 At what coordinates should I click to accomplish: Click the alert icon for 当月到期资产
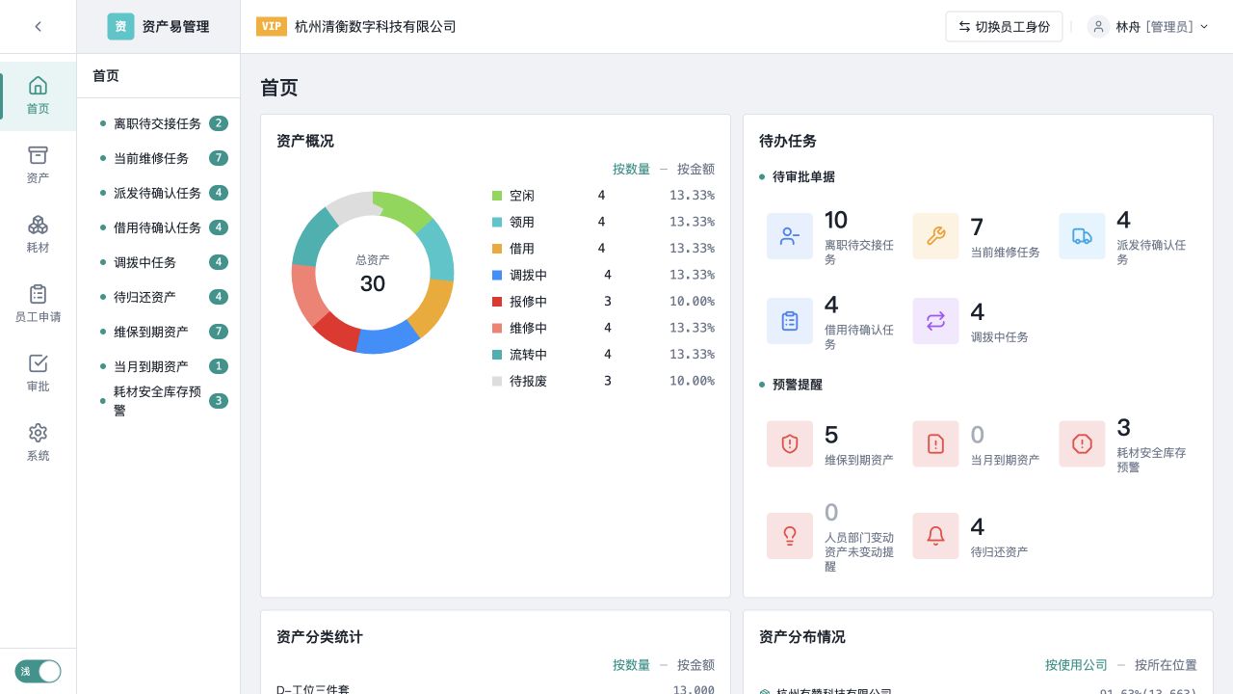click(935, 443)
